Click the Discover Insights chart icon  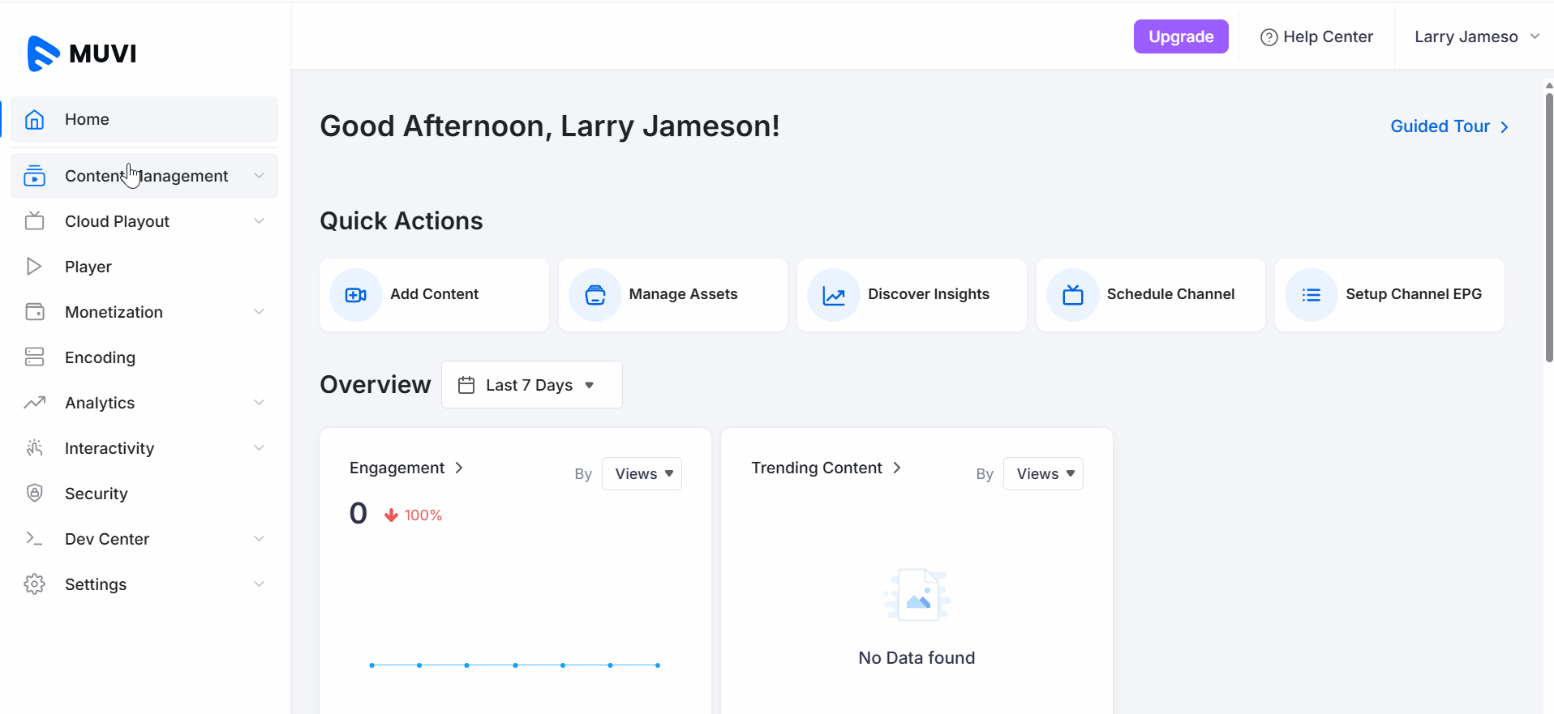coord(833,295)
